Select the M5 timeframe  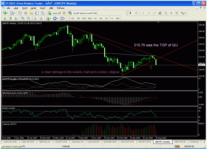[x=78, y=18]
